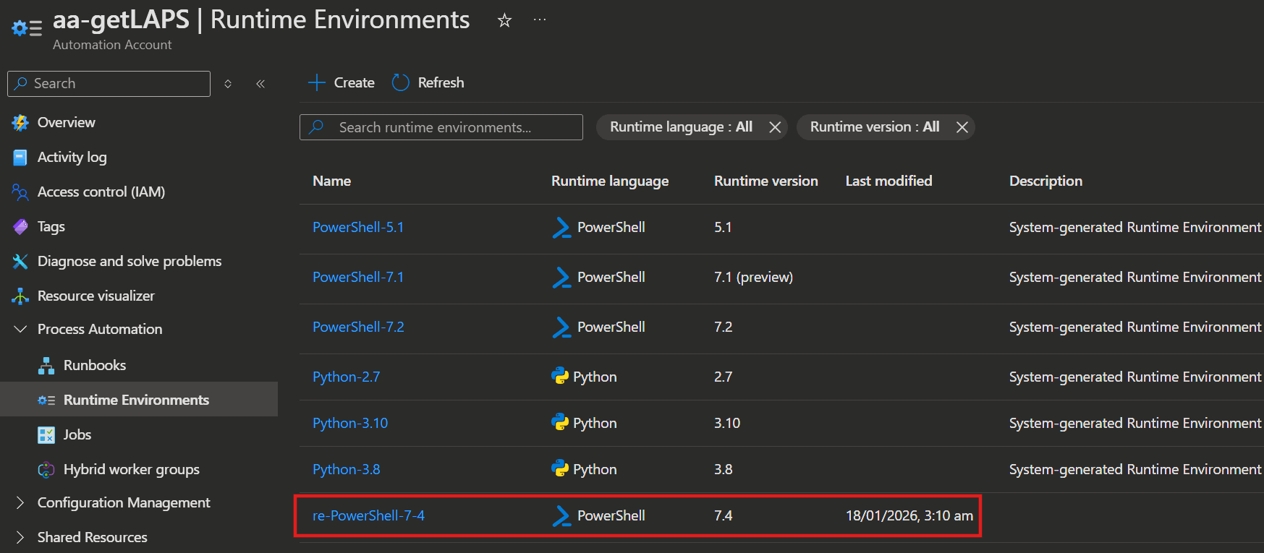This screenshot has height=553, width=1264.
Task: Open the more options ellipsis menu
Action: point(540,20)
